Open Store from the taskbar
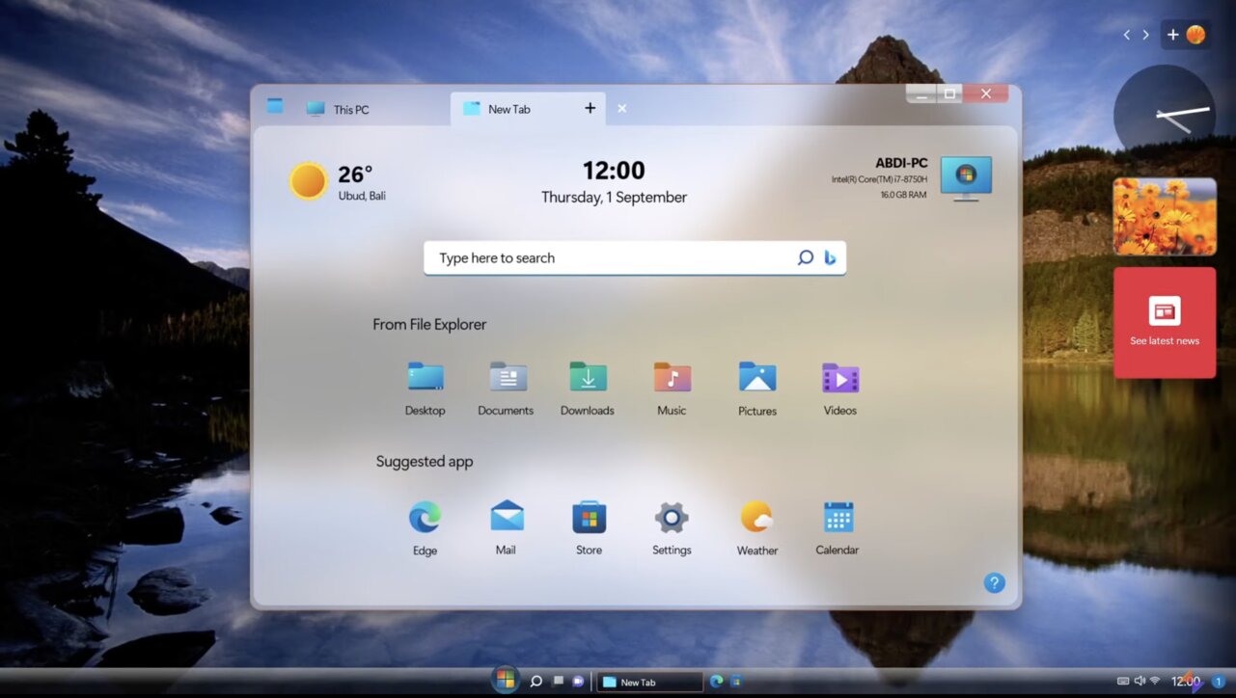Viewport: 1236px width, 698px height. point(735,682)
